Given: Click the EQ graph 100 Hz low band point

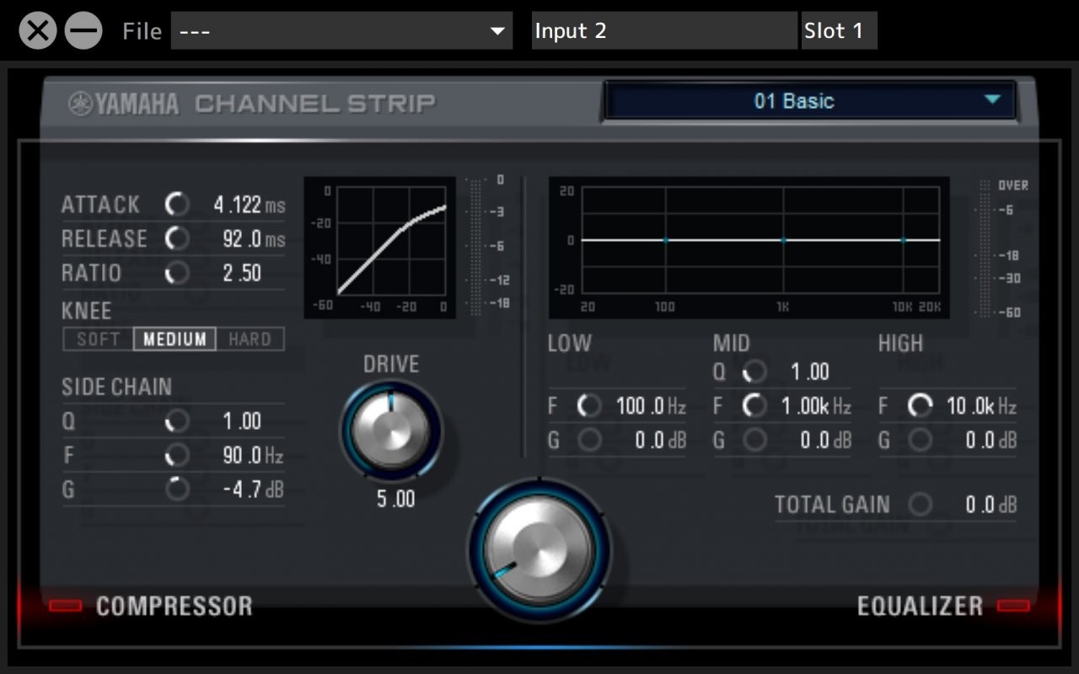Looking at the screenshot, I should (x=665, y=240).
